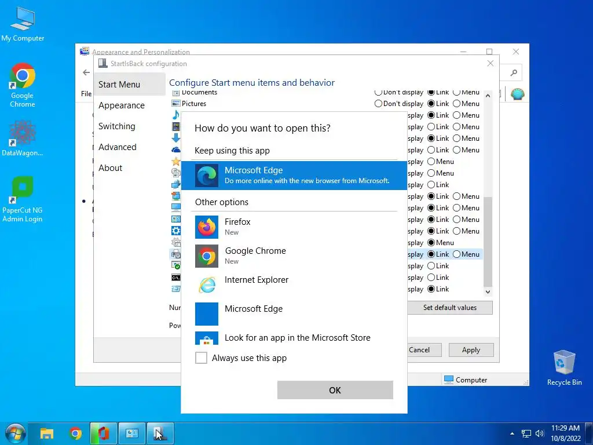Launch Chrome from the taskbar
This screenshot has width=593, height=445.
tap(76, 433)
